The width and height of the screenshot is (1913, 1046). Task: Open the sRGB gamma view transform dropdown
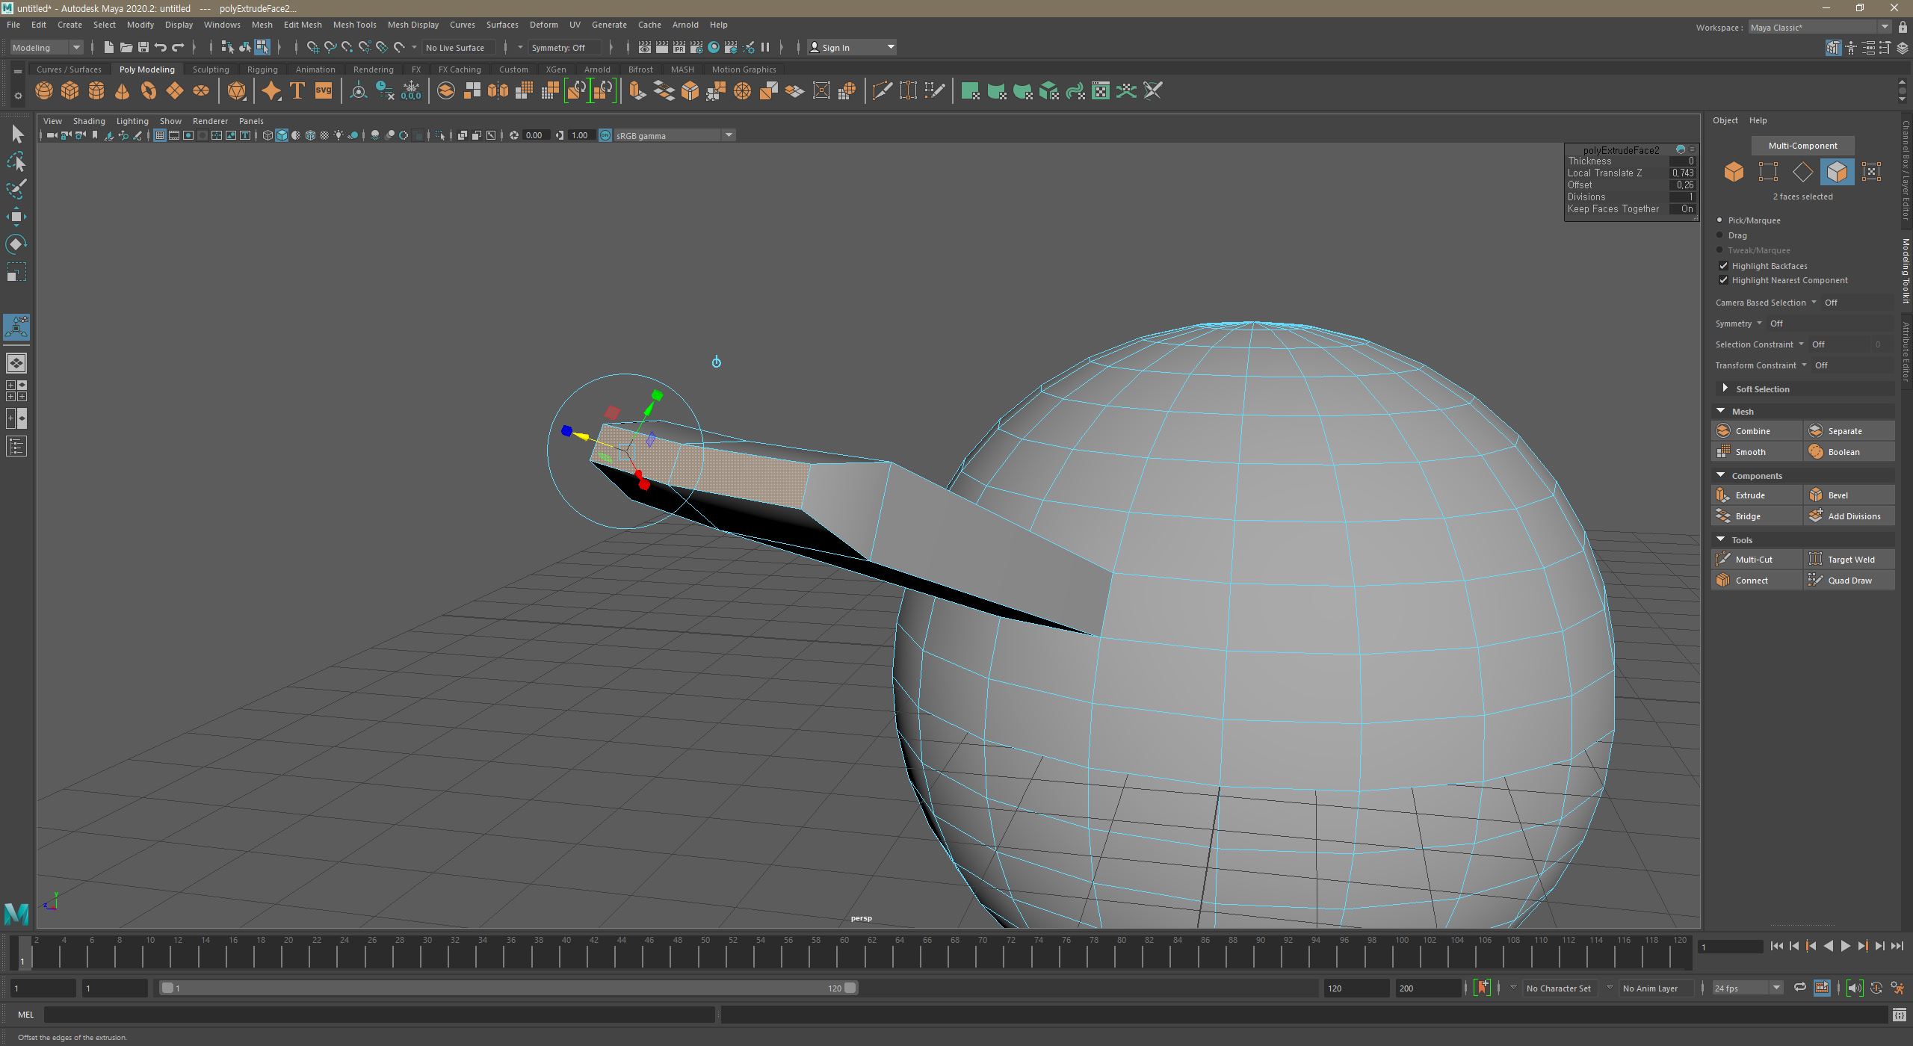(x=728, y=135)
